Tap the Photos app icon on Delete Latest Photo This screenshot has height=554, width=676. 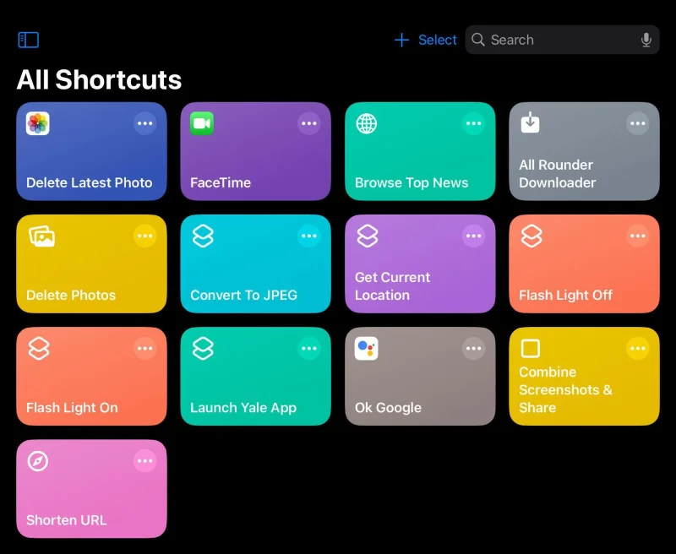tap(37, 123)
